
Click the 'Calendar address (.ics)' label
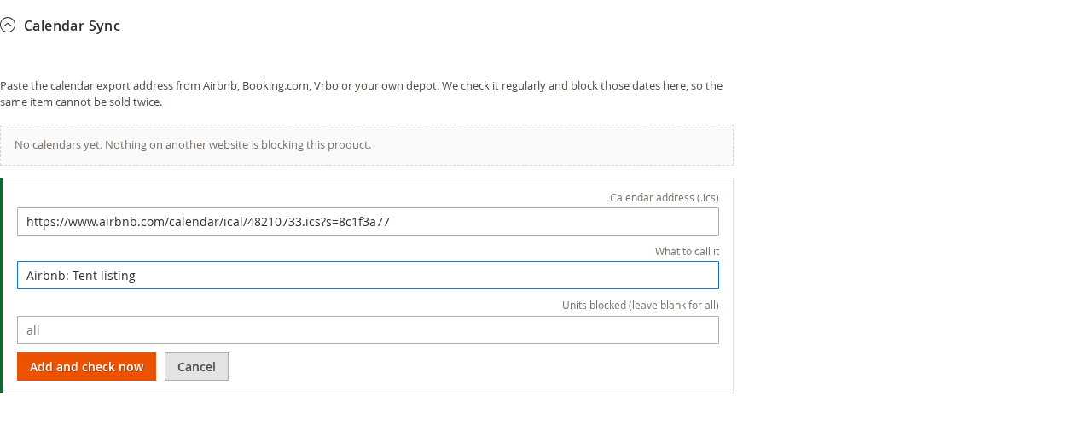click(x=665, y=197)
